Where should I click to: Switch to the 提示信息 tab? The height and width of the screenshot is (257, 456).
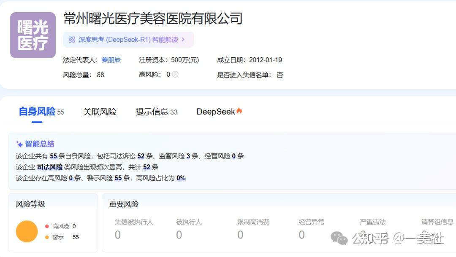point(152,112)
